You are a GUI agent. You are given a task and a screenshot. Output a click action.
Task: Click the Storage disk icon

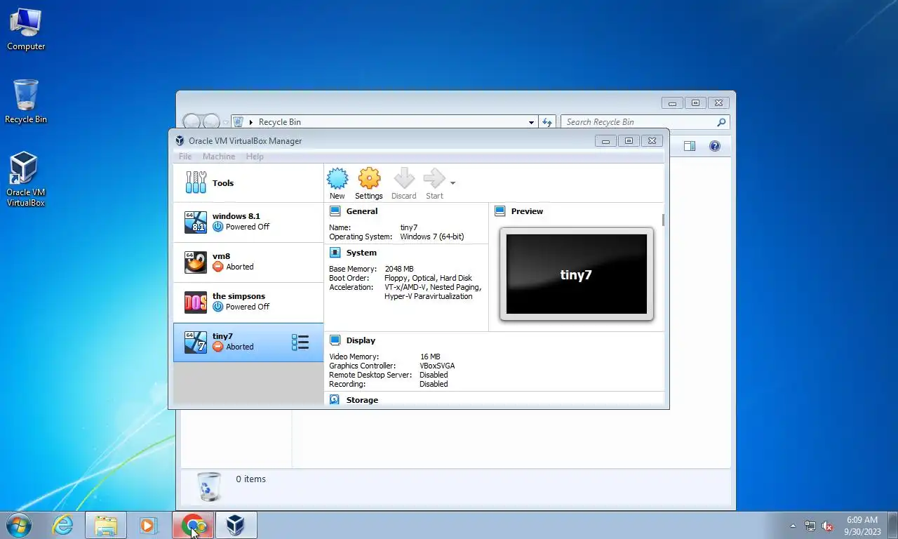coord(335,400)
